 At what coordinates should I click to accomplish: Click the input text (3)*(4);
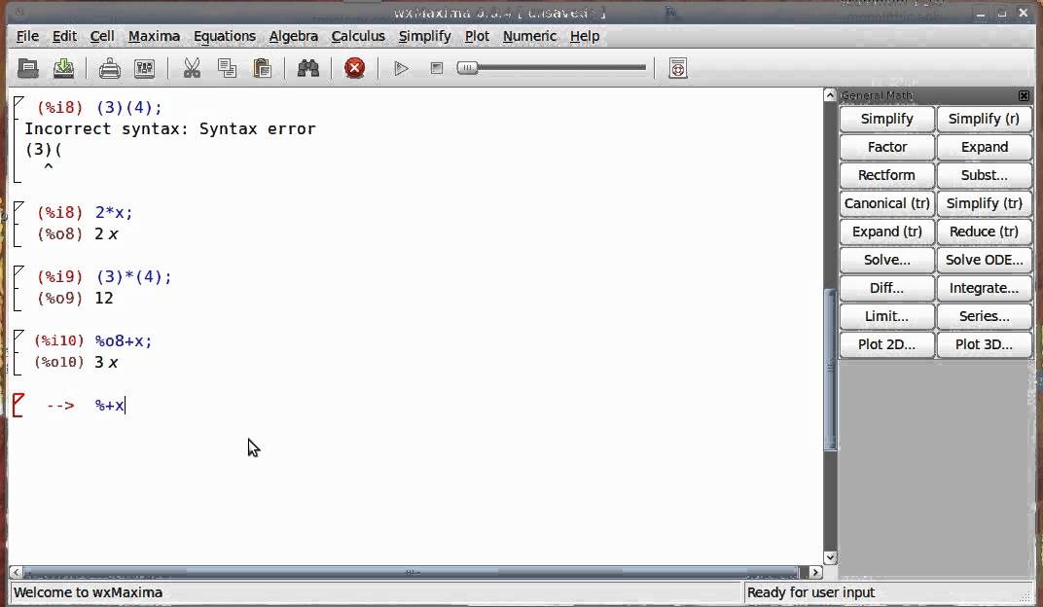pos(133,276)
